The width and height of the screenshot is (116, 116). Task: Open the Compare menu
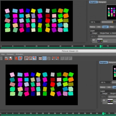(x=10, y=54)
